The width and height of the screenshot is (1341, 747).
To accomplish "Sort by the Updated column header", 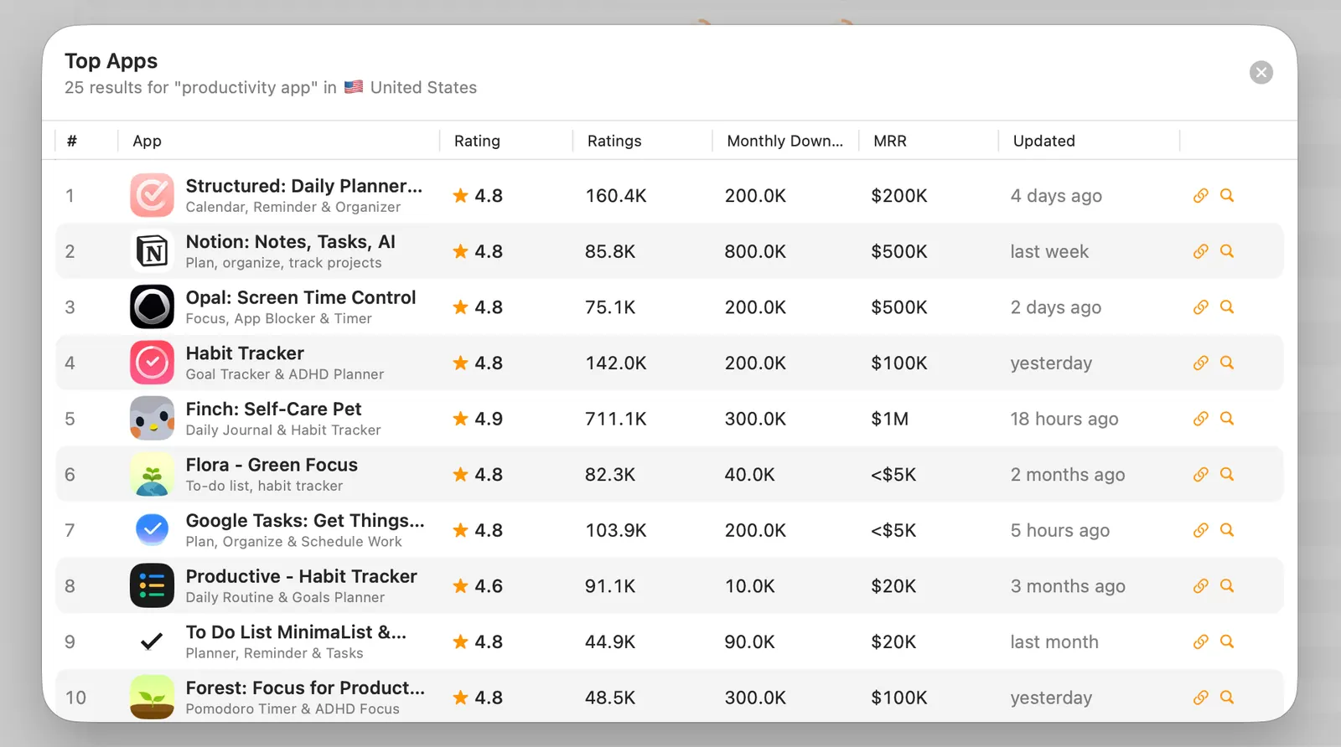I will (x=1043, y=141).
